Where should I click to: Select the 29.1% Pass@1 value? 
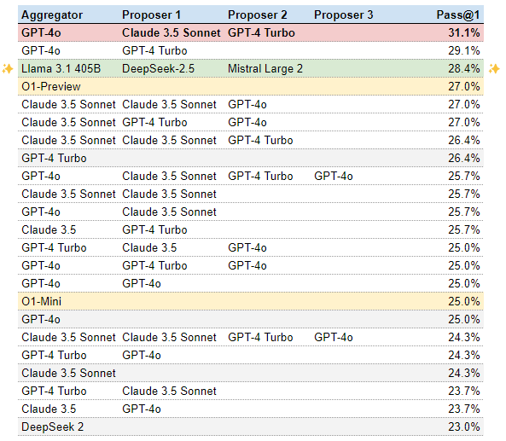coord(463,50)
